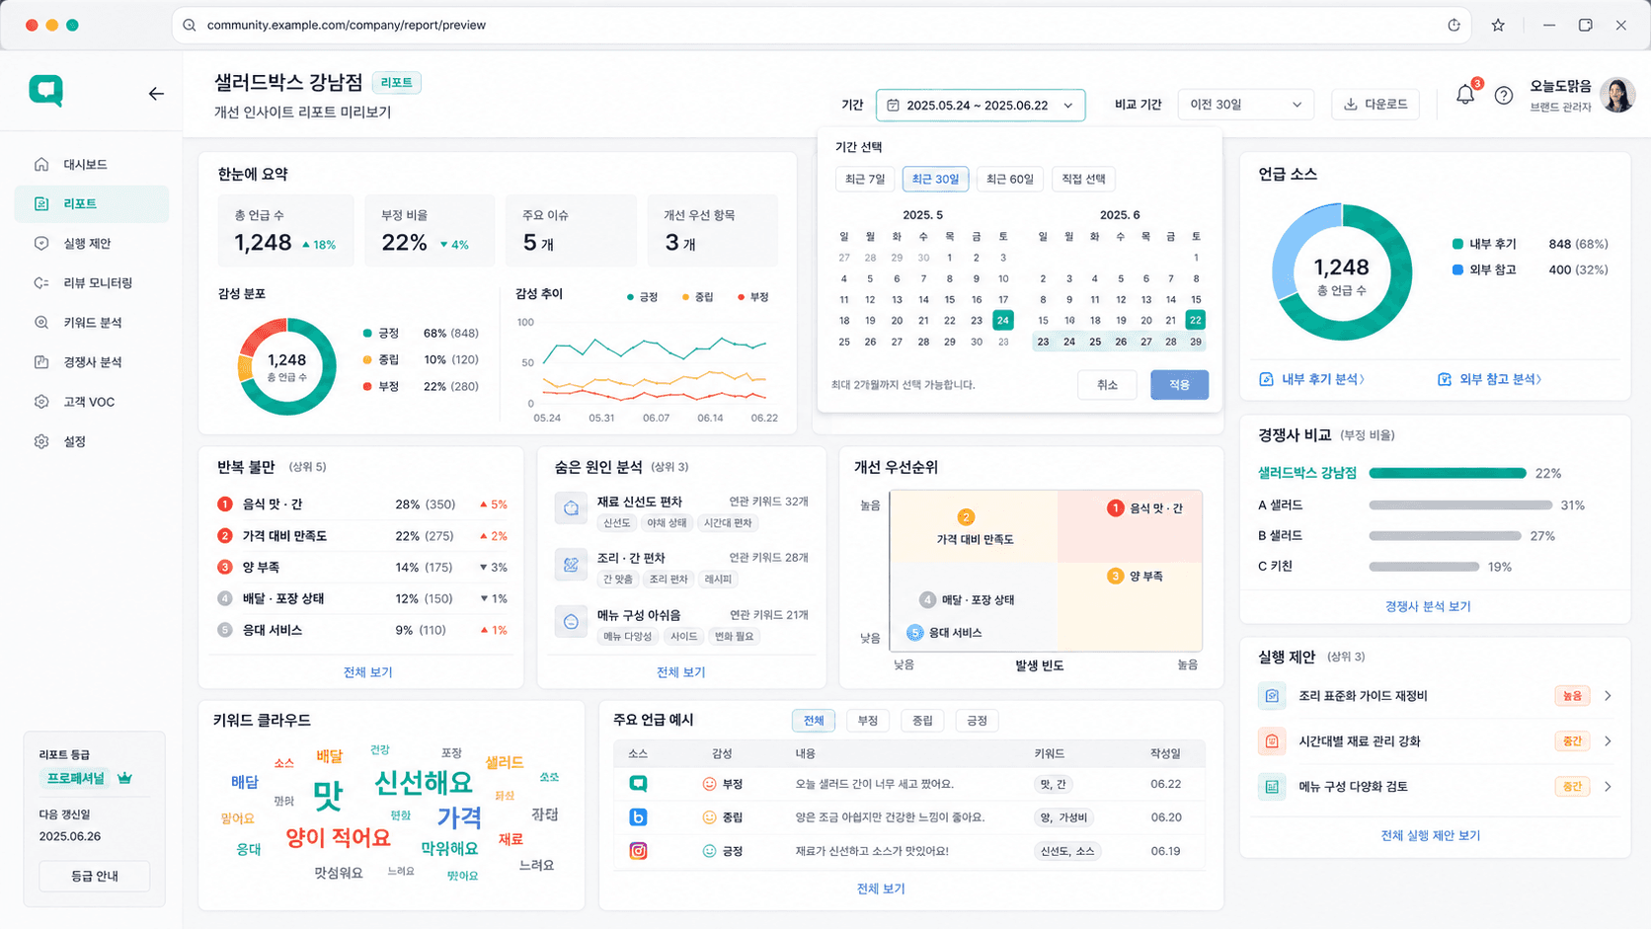The width and height of the screenshot is (1651, 929).
Task: Select the 최근 7일 preset
Action: (x=865, y=179)
